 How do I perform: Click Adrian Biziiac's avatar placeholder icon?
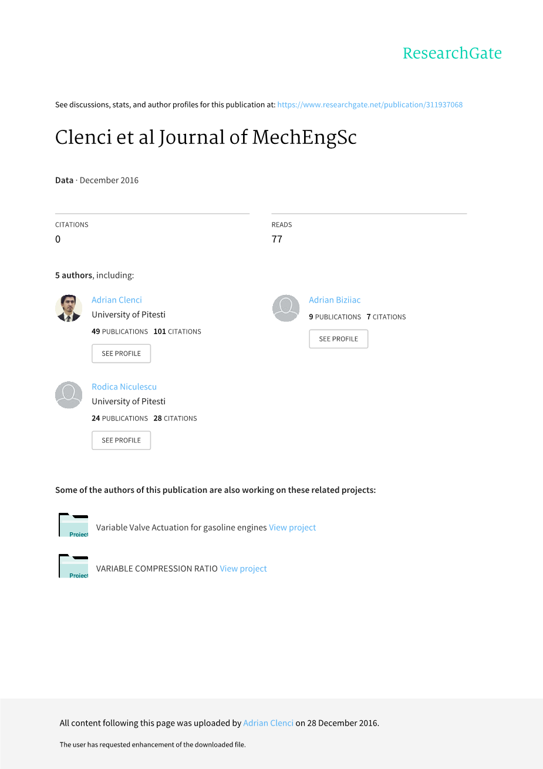pos(286,308)
